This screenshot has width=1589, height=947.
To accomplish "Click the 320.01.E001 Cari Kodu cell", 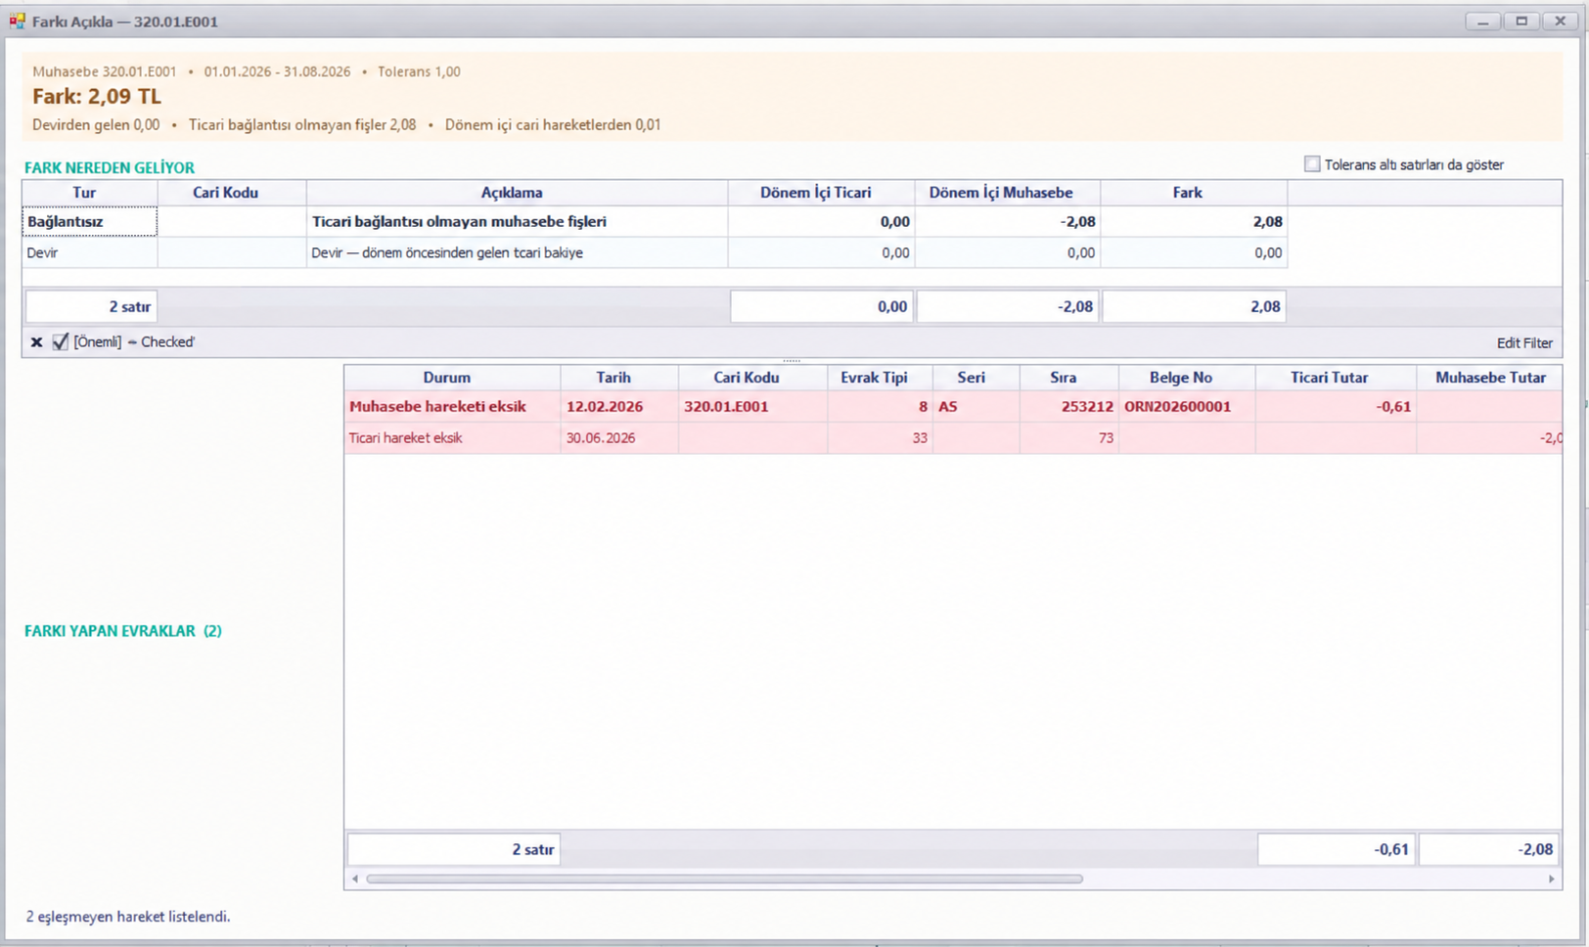I will point(752,406).
